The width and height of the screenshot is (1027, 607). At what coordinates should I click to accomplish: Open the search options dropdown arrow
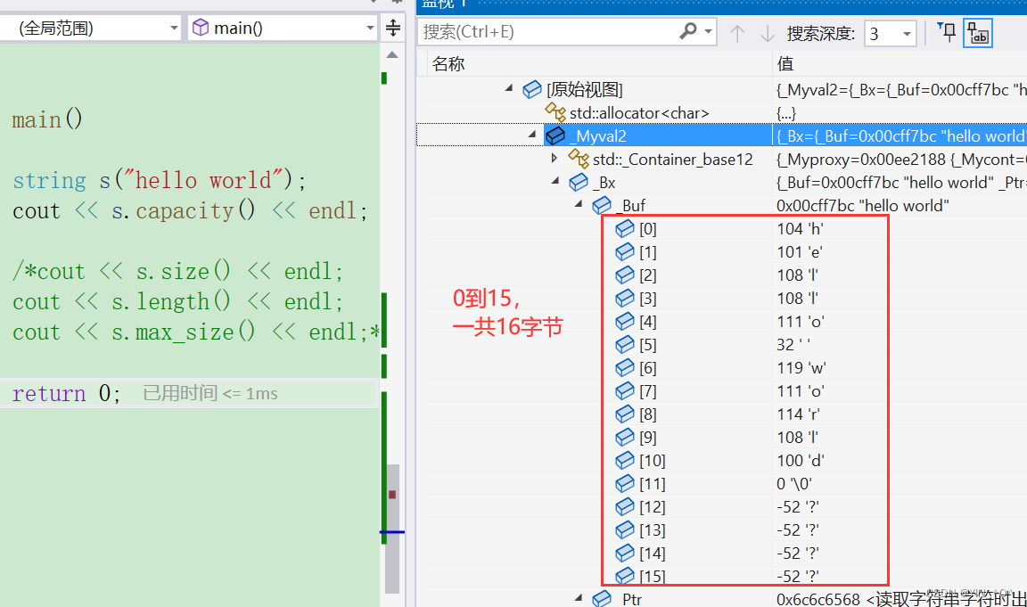708,31
